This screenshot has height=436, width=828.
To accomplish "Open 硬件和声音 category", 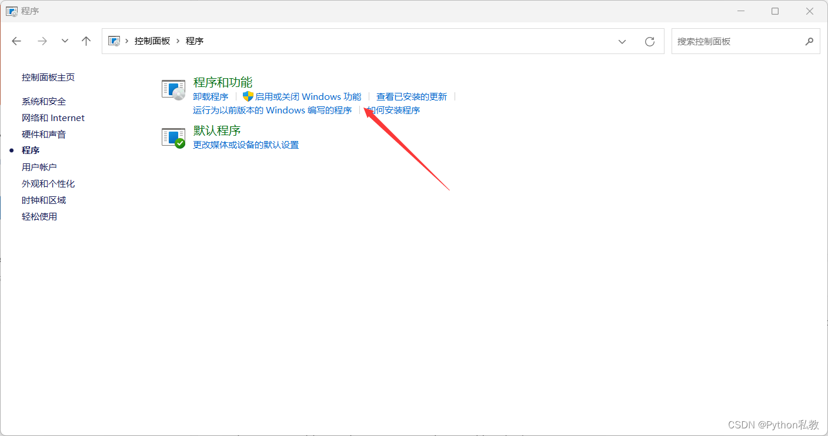I will [x=44, y=135].
